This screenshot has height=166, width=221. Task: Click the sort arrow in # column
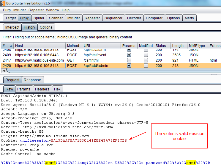coord(11,46)
